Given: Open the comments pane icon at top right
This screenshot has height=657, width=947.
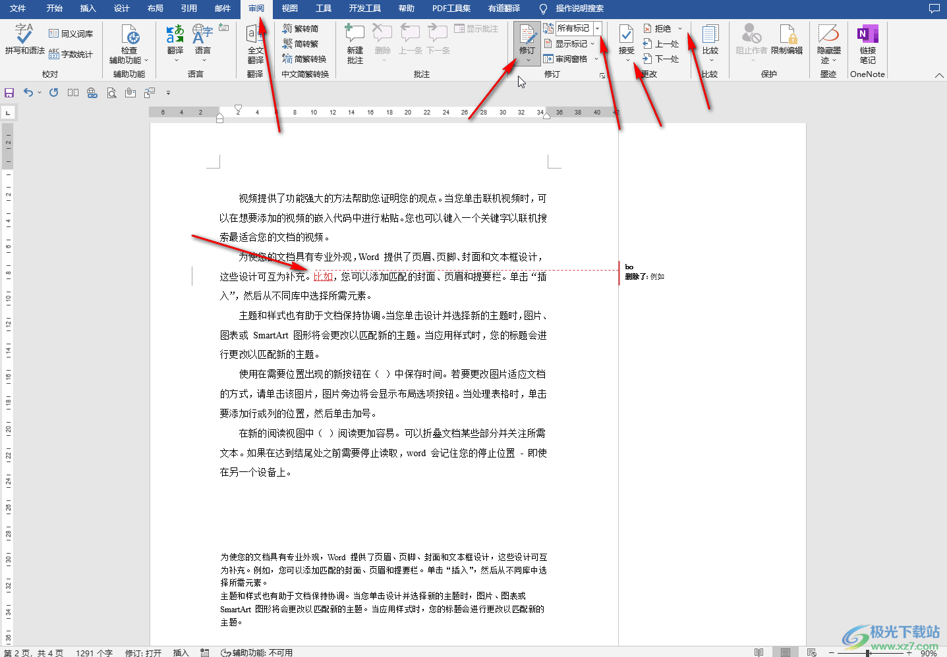Looking at the screenshot, I should tap(934, 9).
